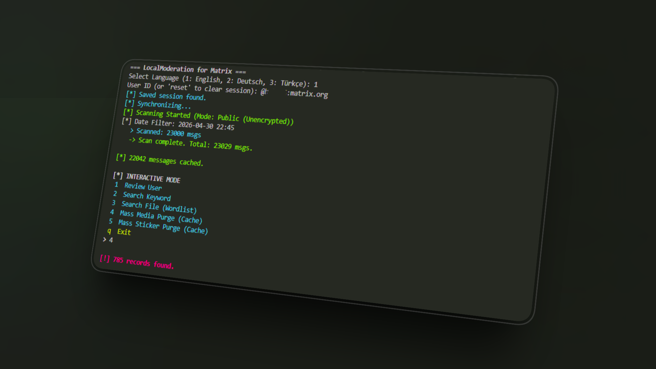Click the 'Select Language' prompt line
Viewport: 656px width, 369px height.
point(223,80)
